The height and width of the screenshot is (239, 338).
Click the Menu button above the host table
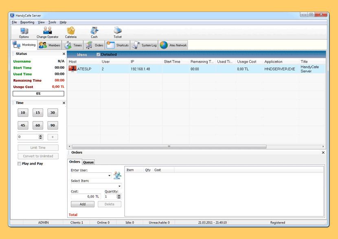[x=82, y=54]
